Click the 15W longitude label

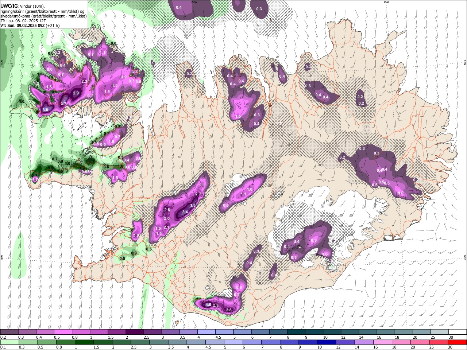point(386,2)
